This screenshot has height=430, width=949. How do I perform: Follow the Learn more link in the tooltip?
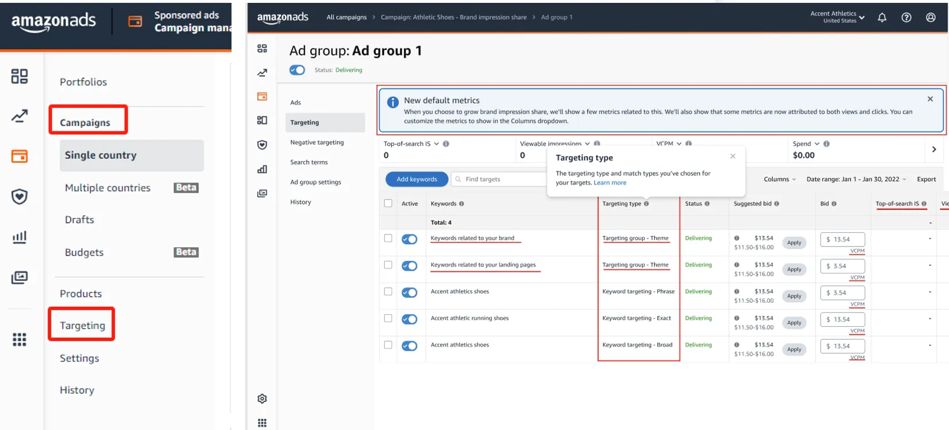coord(610,183)
